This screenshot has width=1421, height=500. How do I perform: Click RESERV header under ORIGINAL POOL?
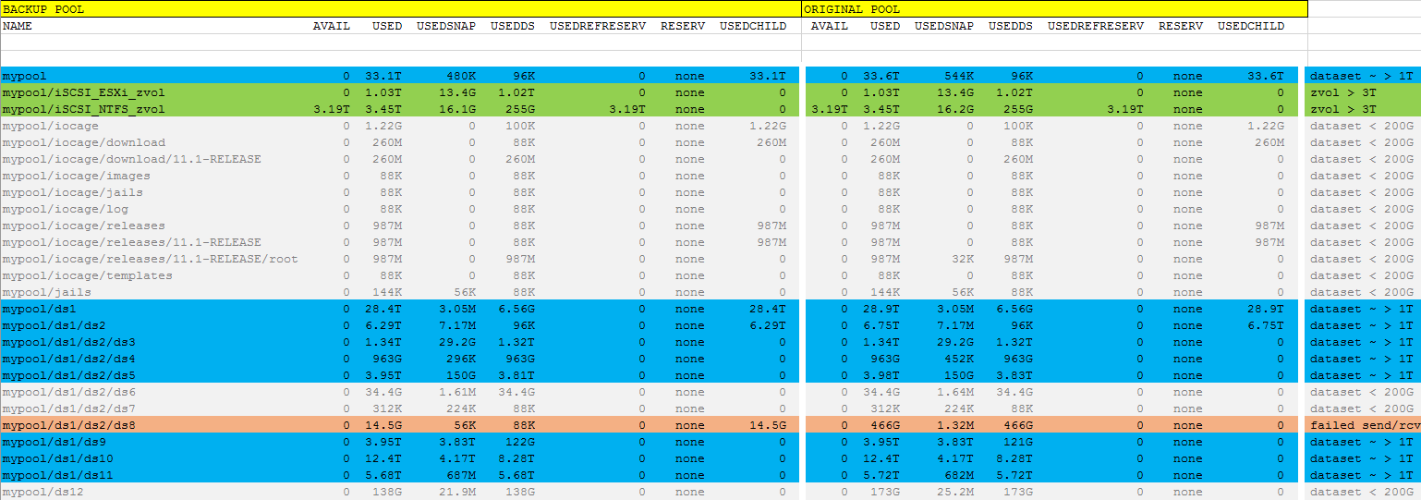1181,26
